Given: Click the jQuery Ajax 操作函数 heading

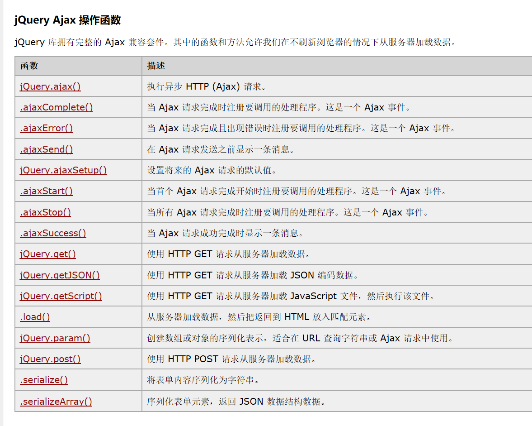Looking at the screenshot, I should pos(67,20).
